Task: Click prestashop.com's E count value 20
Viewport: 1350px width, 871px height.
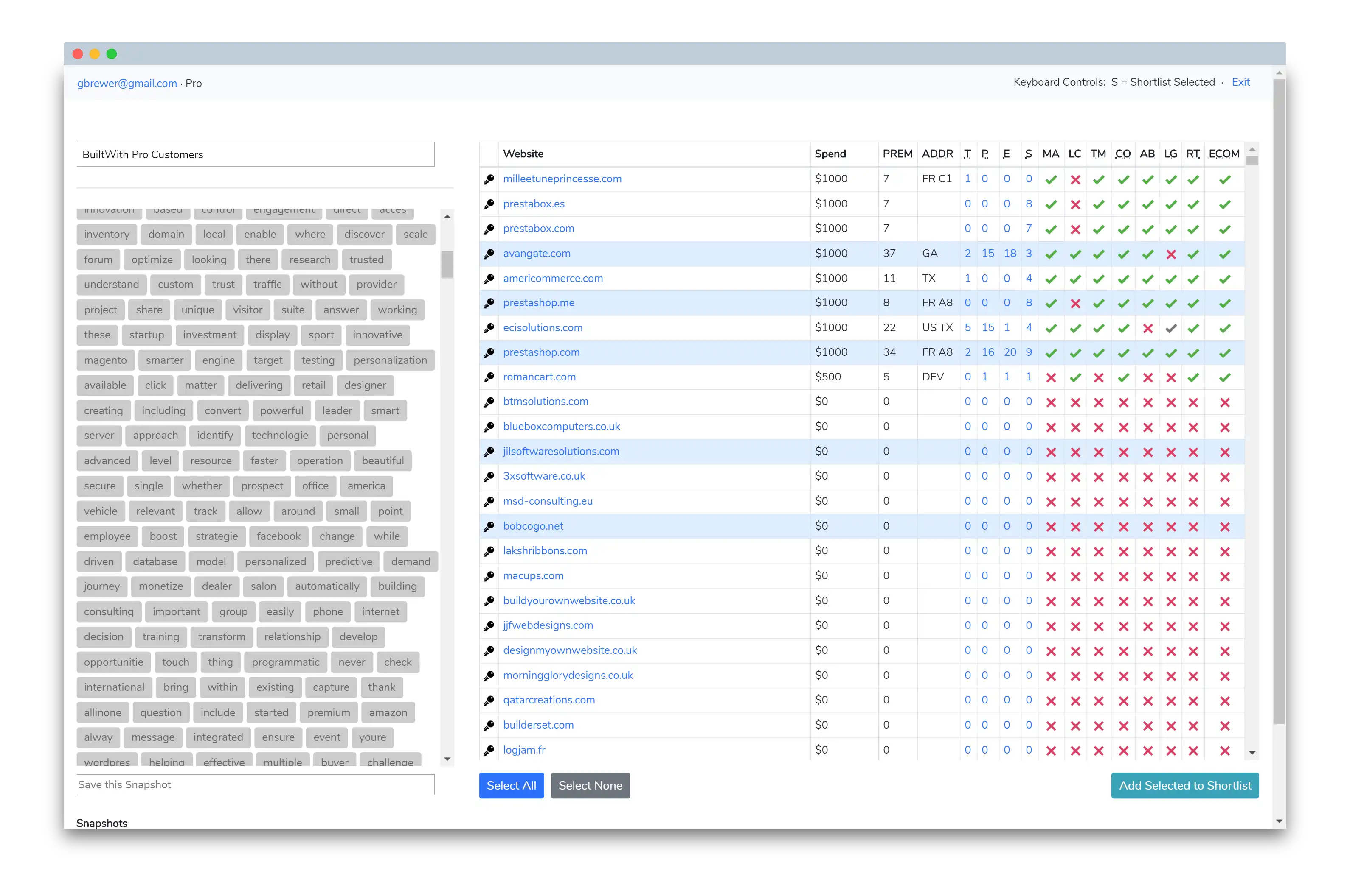Action: 1009,352
